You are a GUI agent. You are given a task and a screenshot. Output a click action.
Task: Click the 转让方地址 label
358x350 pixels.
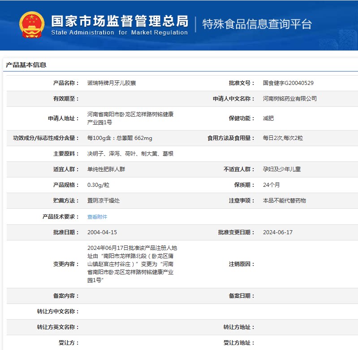pos(239,327)
